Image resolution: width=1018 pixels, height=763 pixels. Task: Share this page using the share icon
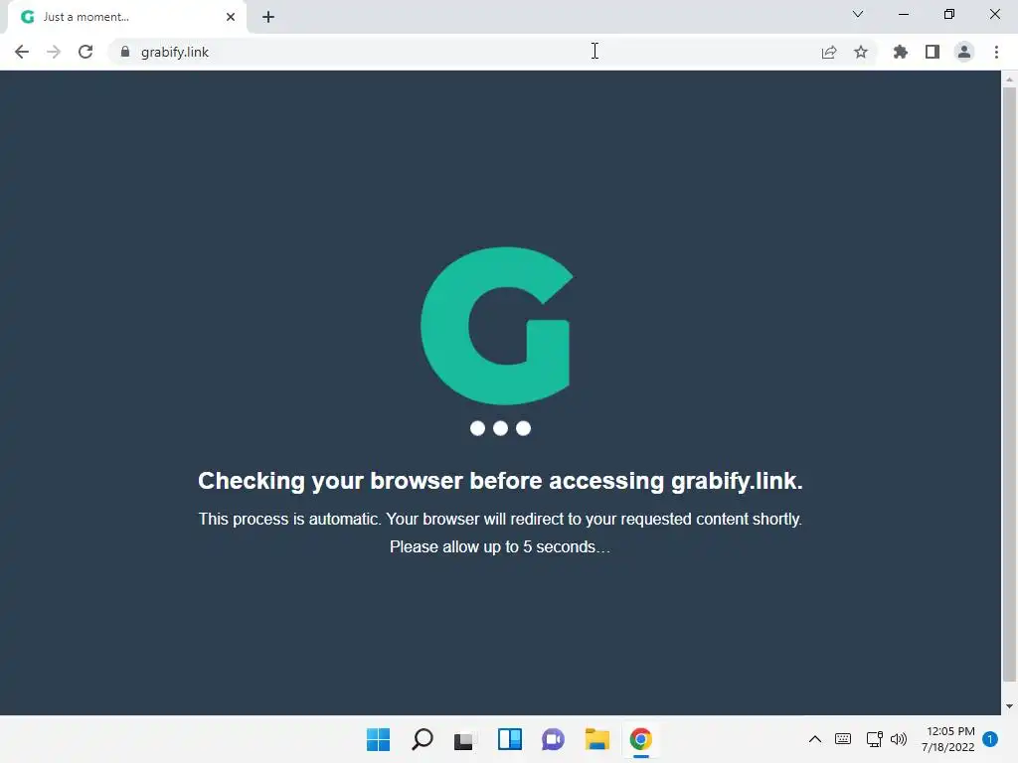[x=829, y=52]
